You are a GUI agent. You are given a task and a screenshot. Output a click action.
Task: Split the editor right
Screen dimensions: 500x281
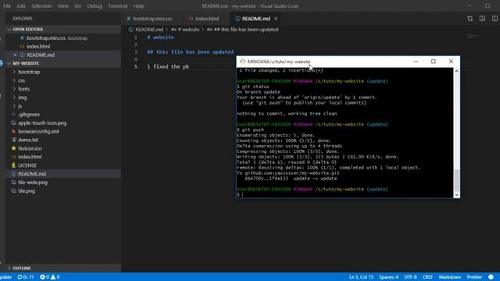pyautogui.click(x=495, y=19)
